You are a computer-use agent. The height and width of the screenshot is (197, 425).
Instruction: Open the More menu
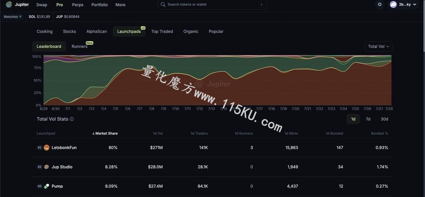(120, 5)
